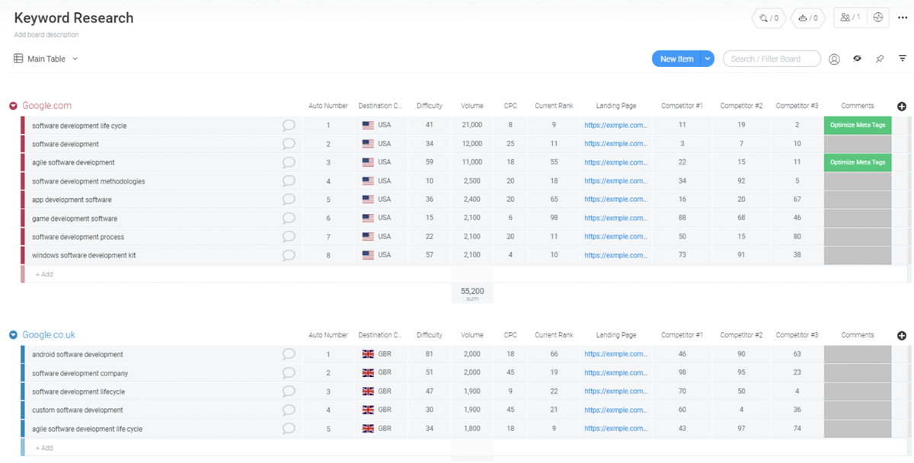Add a new column to Google.com group
The width and height of the screenshot is (914, 463).
(902, 107)
